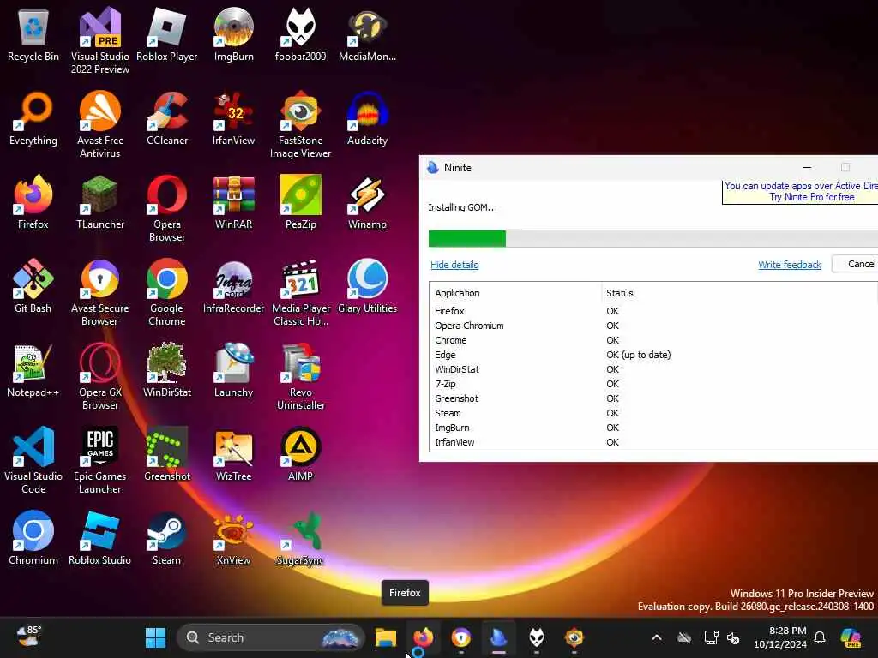Select the Glary Utilities desktop icon
This screenshot has width=878, height=658.
(x=367, y=286)
